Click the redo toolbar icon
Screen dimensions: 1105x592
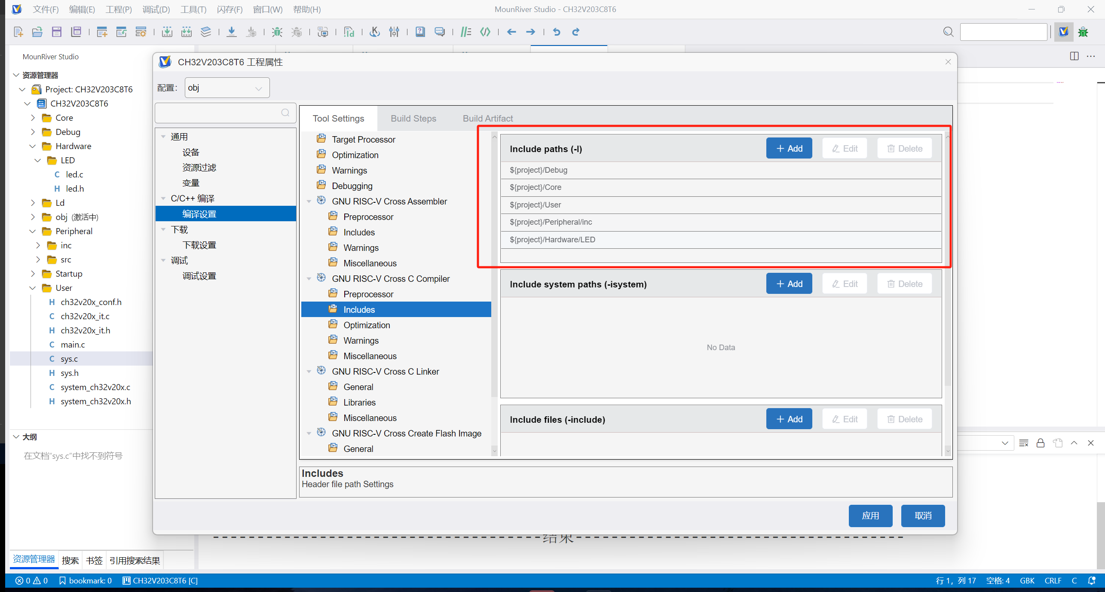(576, 32)
